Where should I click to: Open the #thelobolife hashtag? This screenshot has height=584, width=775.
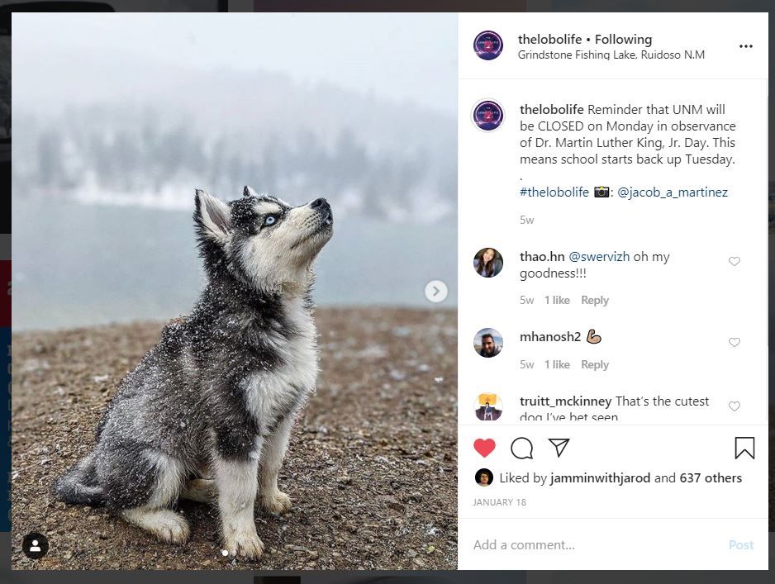(x=554, y=192)
